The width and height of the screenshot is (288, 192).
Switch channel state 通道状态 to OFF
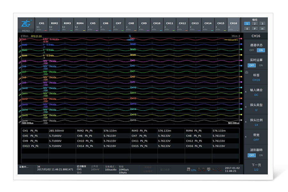click(252, 50)
